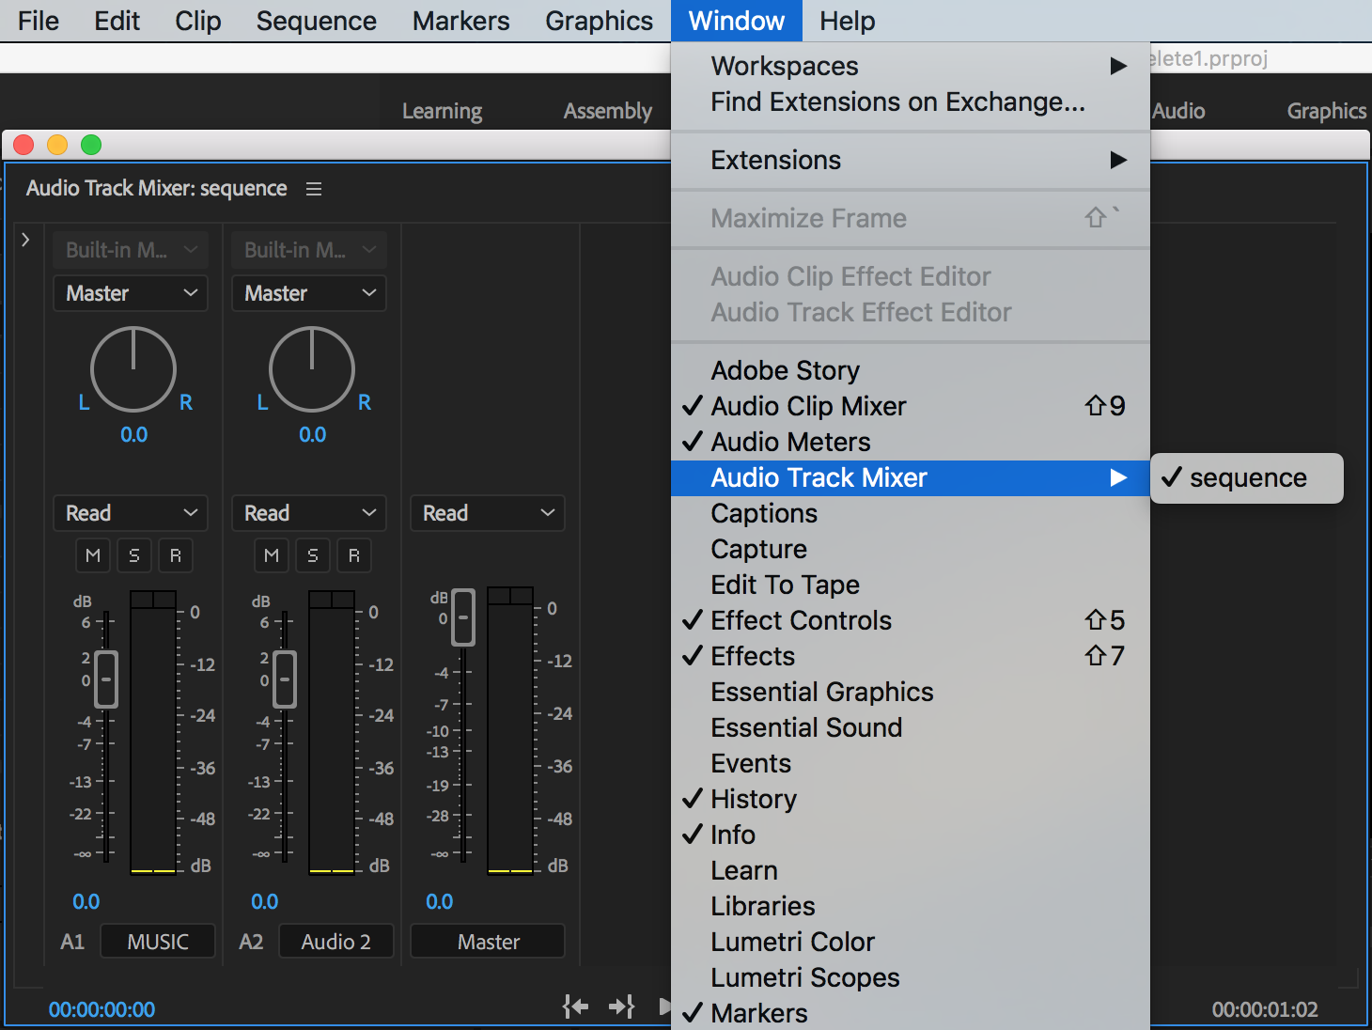Open the Help menu

point(848,21)
